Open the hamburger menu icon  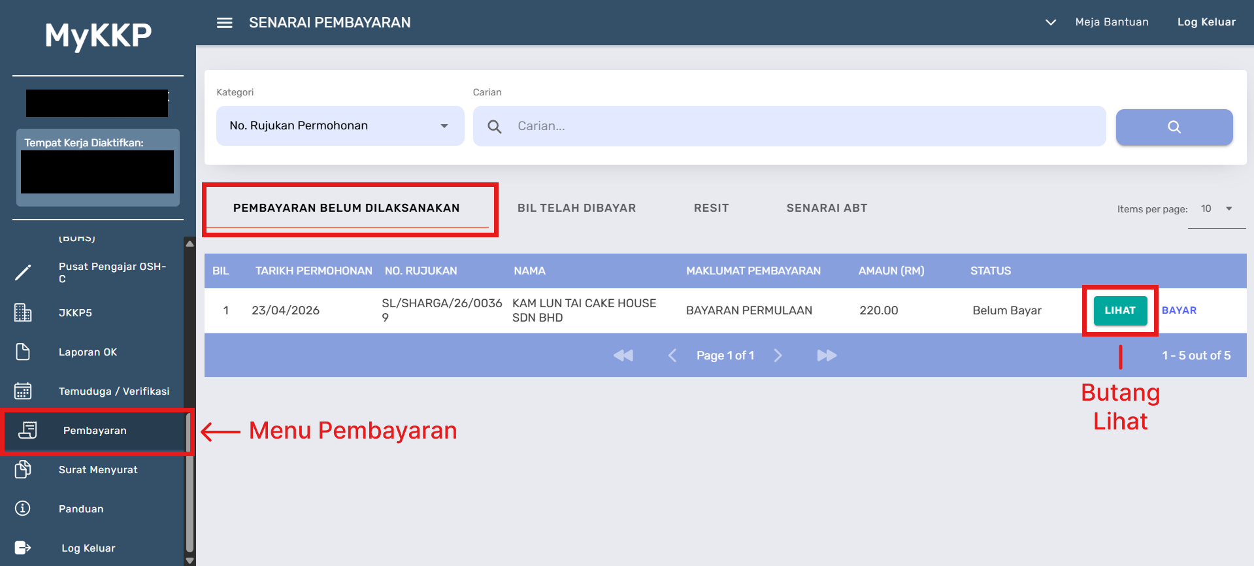pos(224,23)
